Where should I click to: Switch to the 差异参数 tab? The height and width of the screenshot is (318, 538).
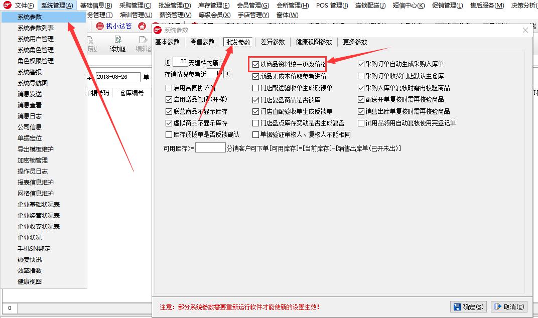(x=273, y=42)
